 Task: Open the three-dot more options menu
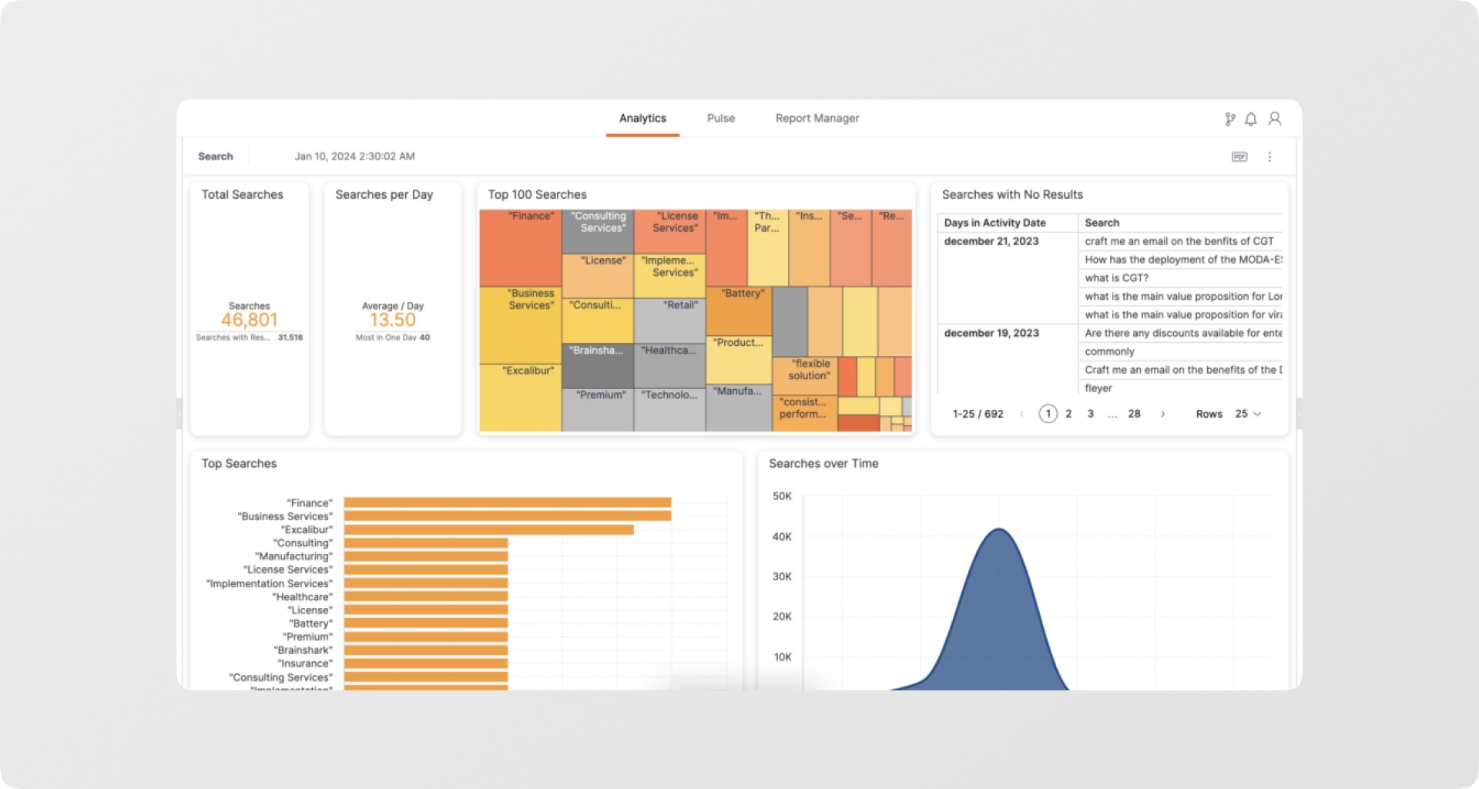pos(1269,156)
